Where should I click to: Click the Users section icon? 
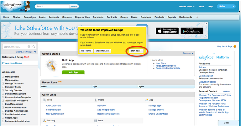pos(96,100)
